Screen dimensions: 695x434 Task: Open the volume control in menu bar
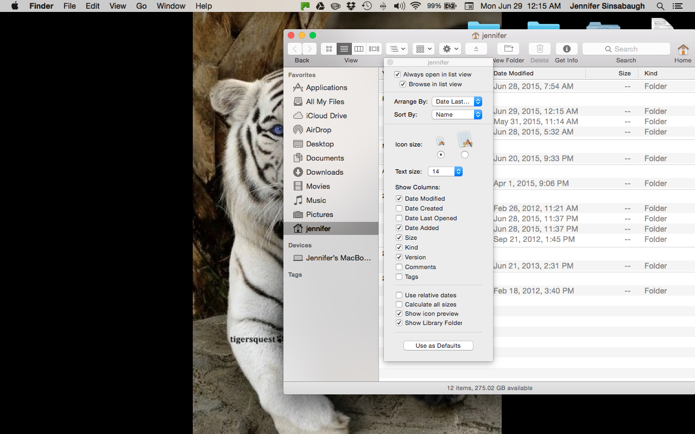(x=399, y=6)
